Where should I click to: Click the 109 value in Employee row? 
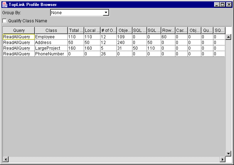(125, 37)
